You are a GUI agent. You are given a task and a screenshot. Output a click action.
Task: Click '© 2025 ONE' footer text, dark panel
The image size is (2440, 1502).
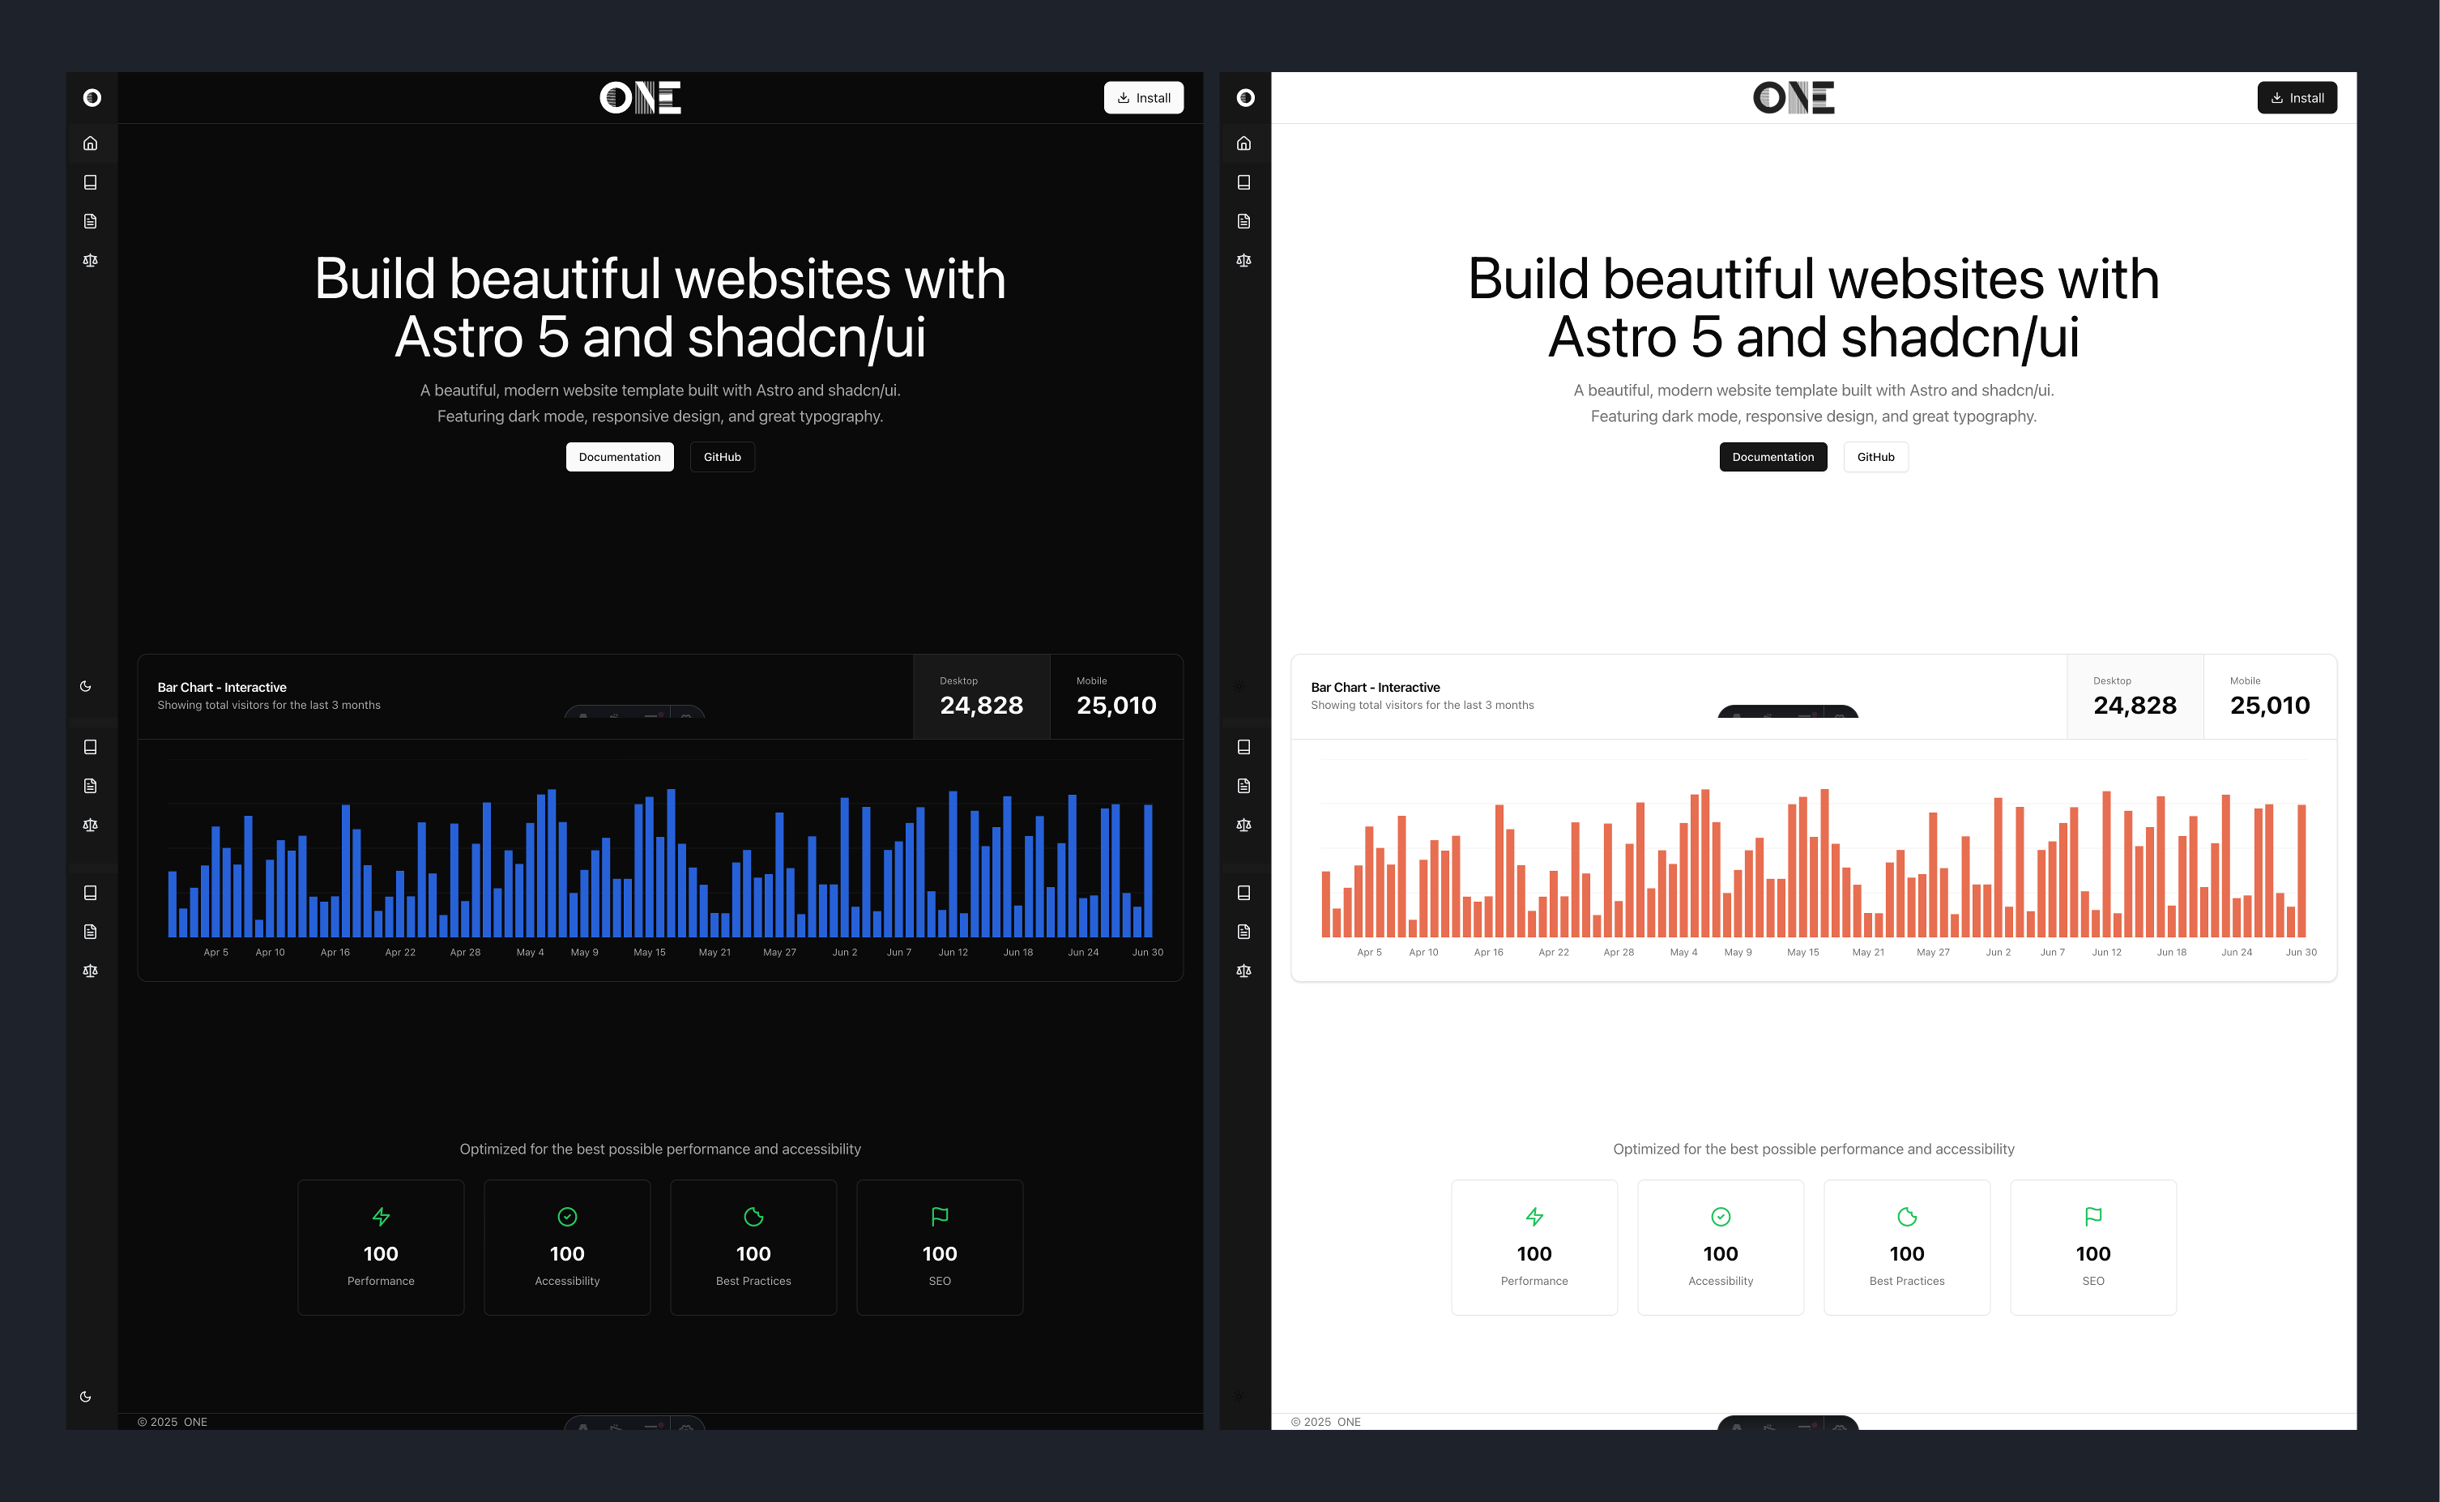[172, 1422]
